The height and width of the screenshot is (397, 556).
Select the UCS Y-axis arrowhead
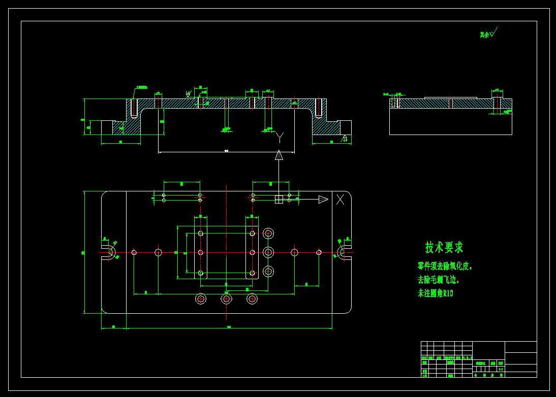279,155
